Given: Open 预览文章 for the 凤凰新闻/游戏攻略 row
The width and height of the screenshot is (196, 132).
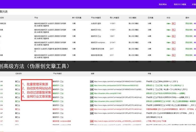Looking at the screenshot, I should (x=189, y=49).
